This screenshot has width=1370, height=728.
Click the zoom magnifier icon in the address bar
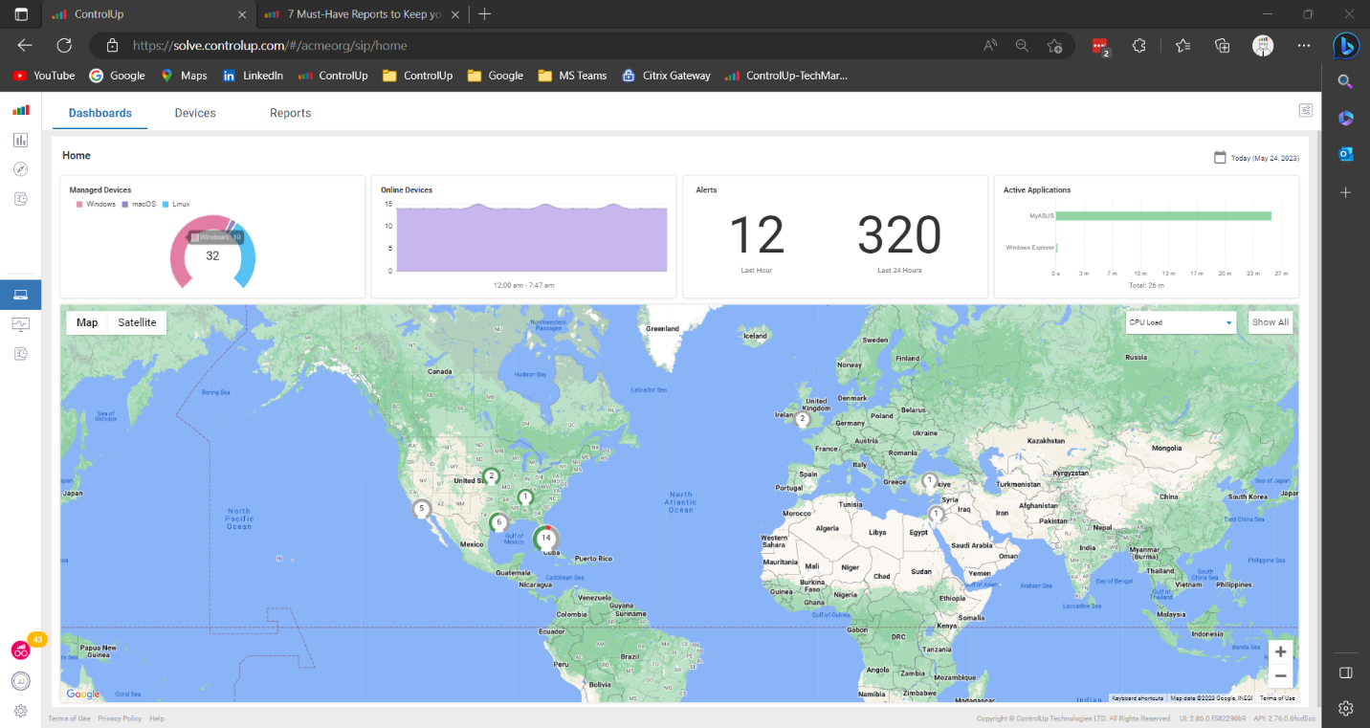tap(1022, 45)
